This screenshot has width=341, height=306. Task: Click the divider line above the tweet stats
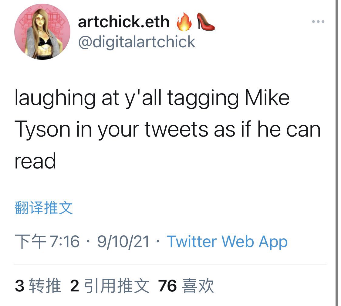coord(170,264)
